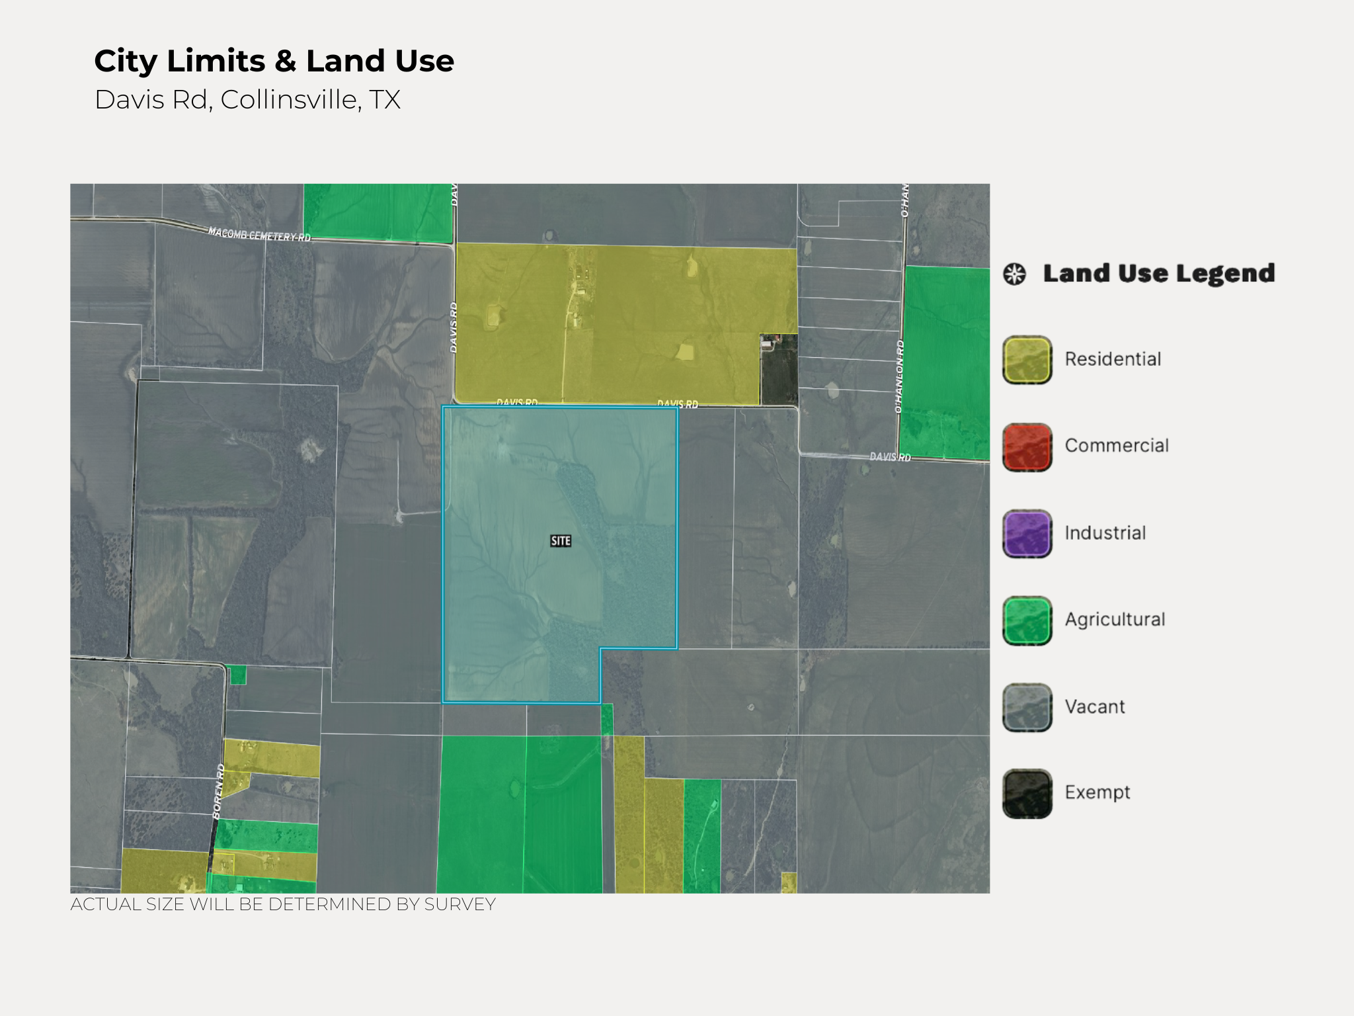The width and height of the screenshot is (1354, 1016).
Task: Click the Exempt black legend swatch
Action: coord(1027,793)
